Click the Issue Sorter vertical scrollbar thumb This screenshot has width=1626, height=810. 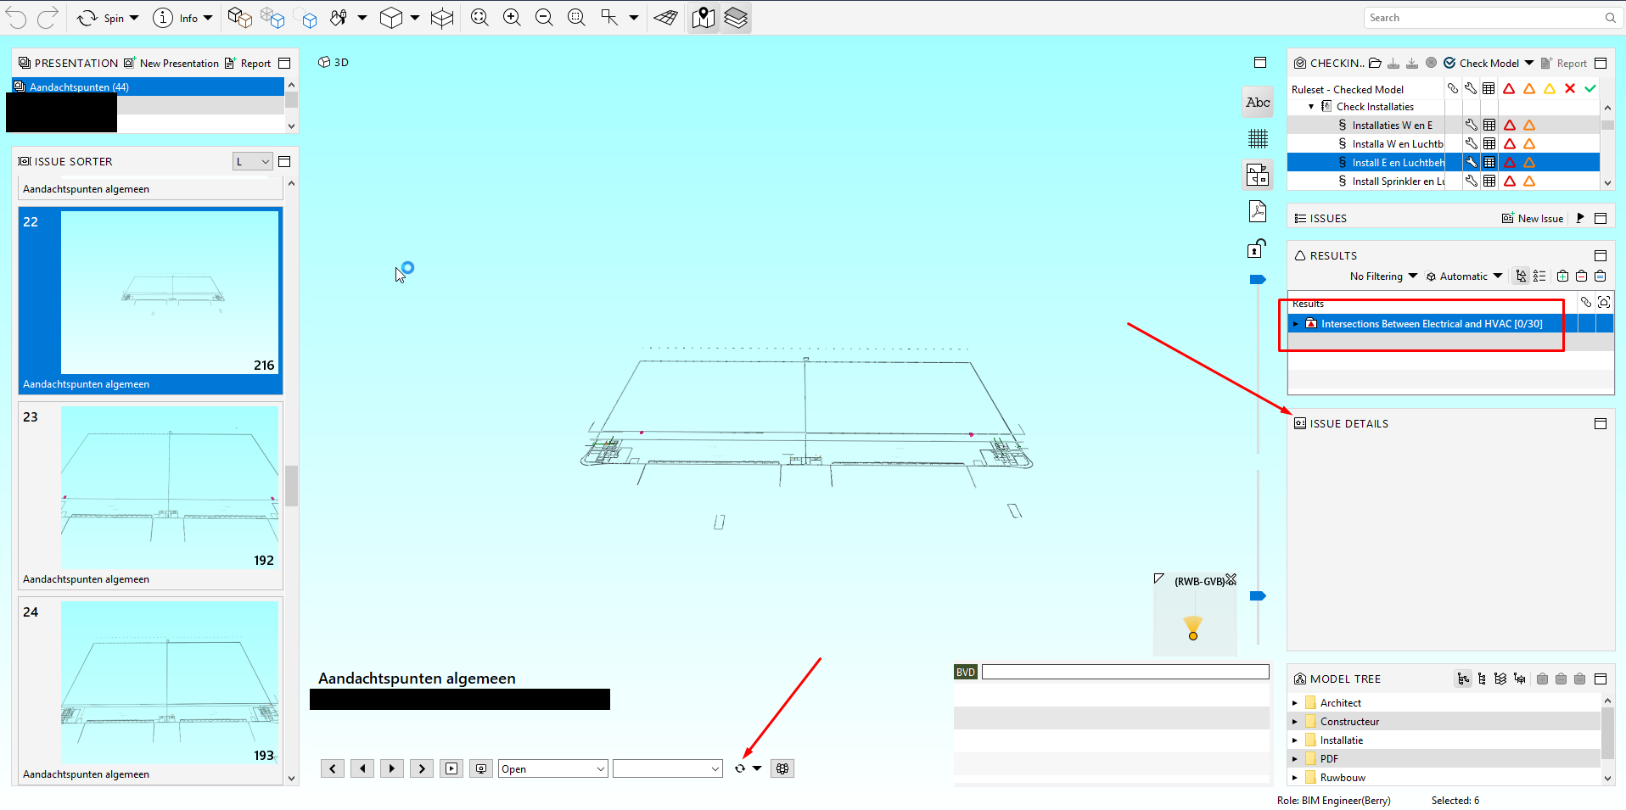(291, 485)
